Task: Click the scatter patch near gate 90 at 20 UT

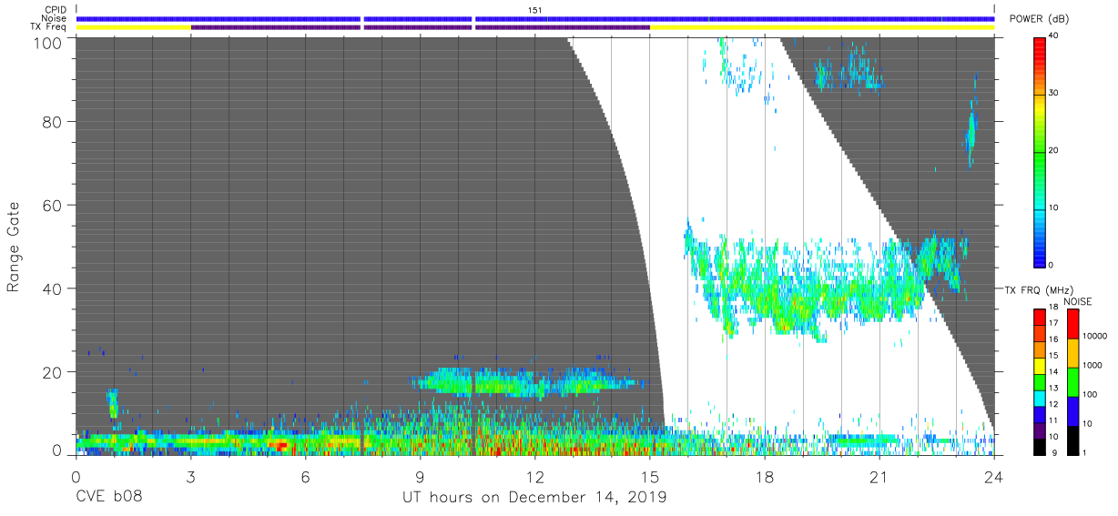Action: pos(849,71)
